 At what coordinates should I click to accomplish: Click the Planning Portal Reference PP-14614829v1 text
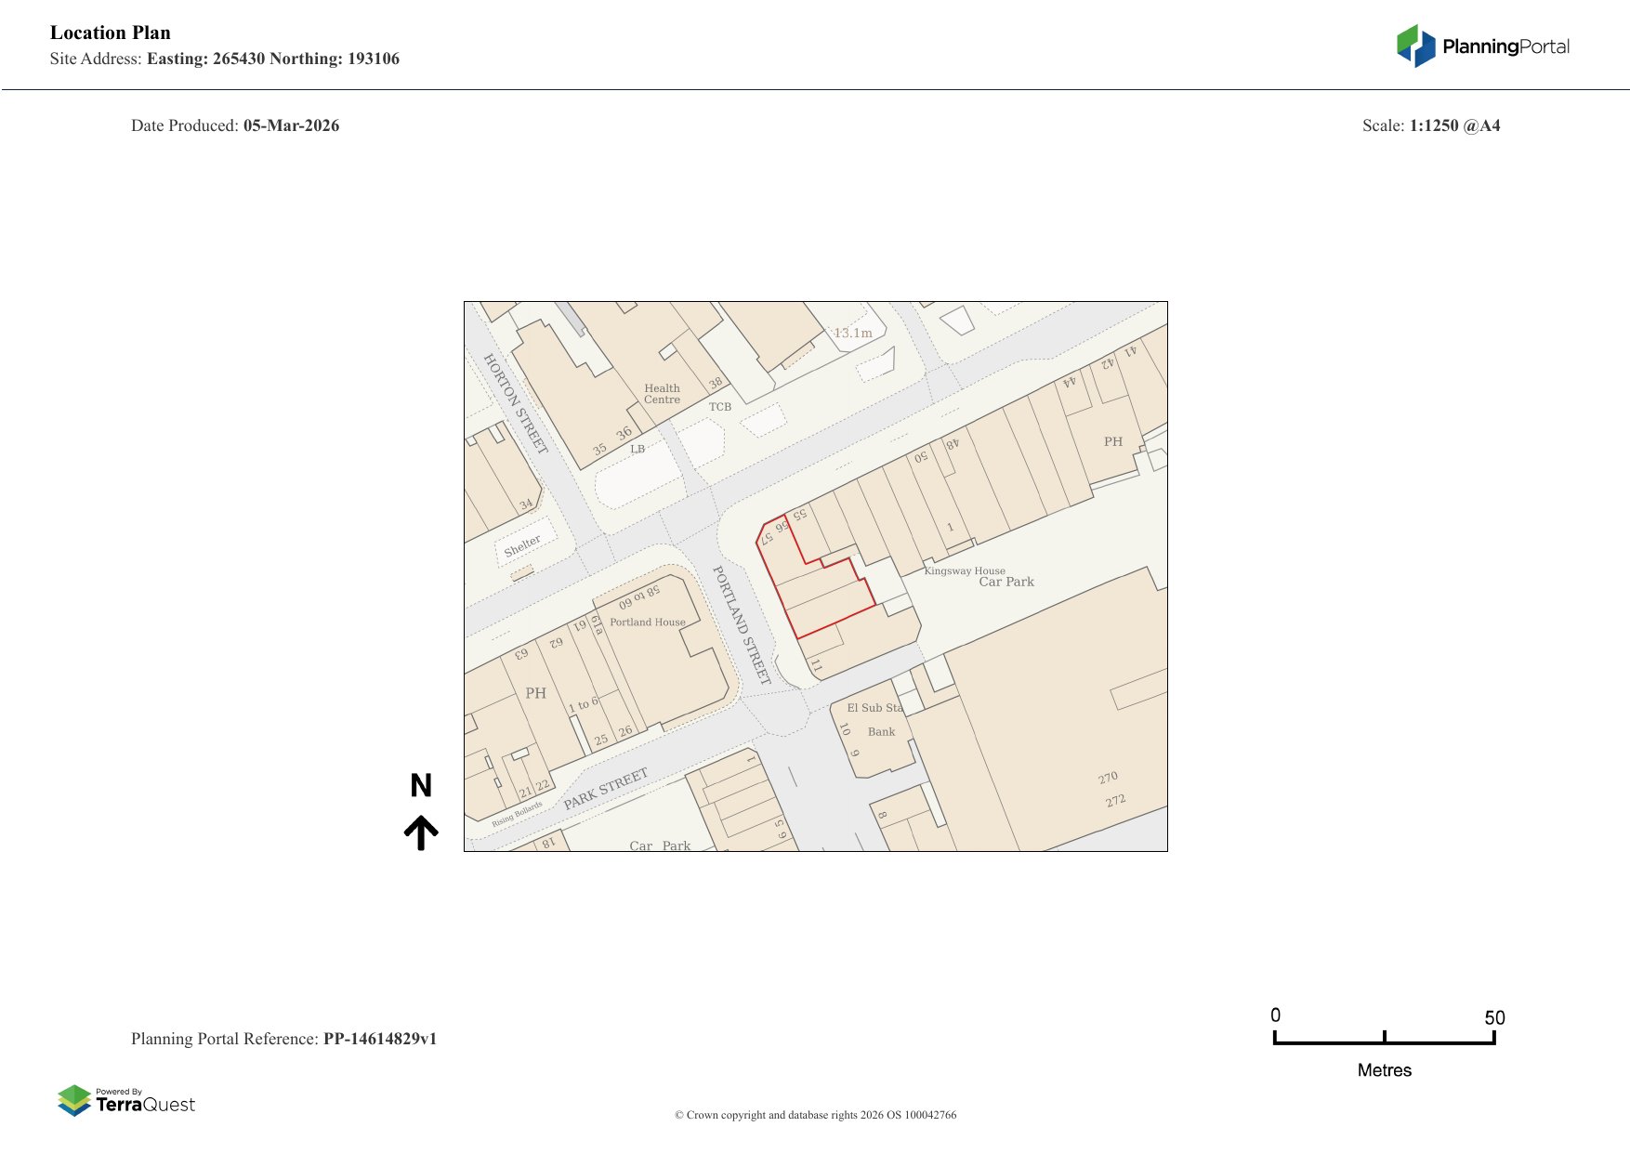tap(283, 1039)
